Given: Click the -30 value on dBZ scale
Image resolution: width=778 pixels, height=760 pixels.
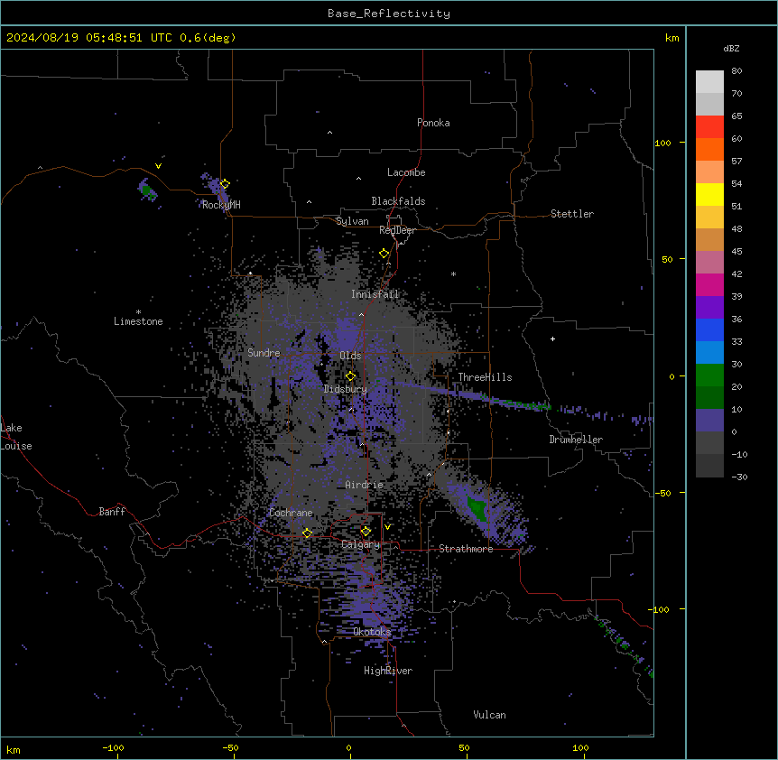Looking at the screenshot, I should pos(739,477).
